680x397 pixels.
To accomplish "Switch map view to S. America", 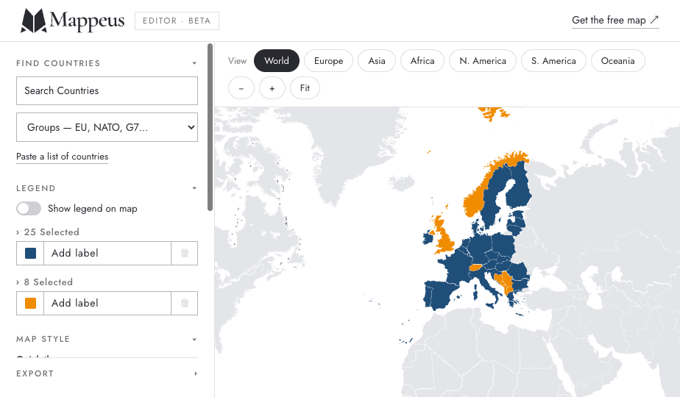I will 554,61.
